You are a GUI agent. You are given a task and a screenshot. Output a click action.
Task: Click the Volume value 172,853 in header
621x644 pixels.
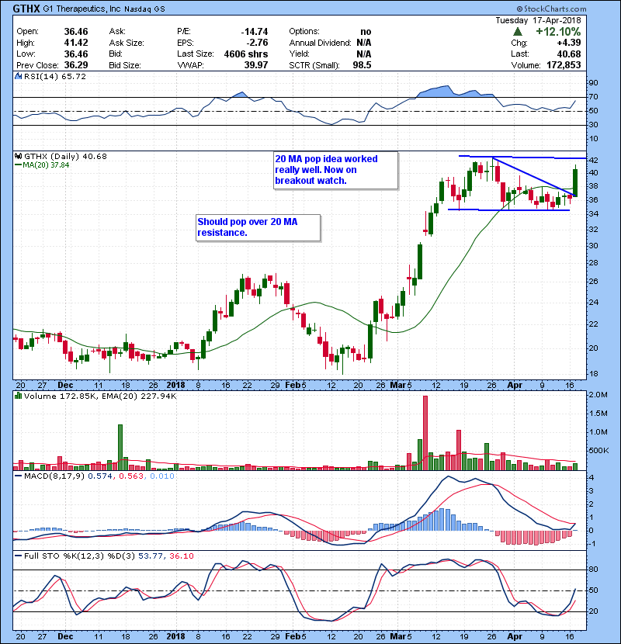pos(564,65)
